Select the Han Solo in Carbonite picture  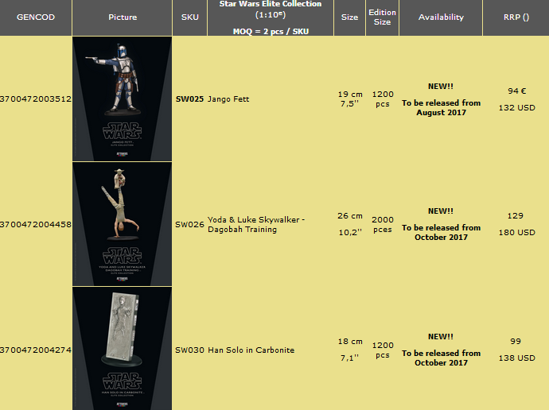(122, 349)
